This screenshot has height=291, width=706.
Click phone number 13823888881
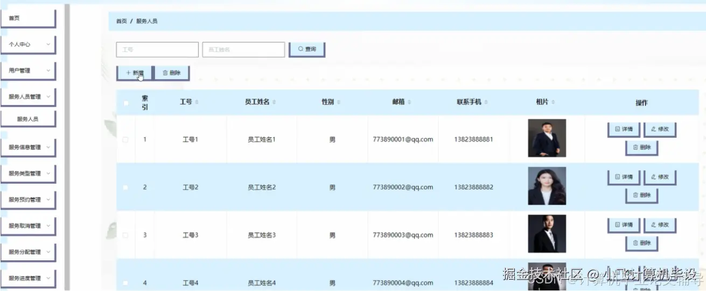point(473,140)
